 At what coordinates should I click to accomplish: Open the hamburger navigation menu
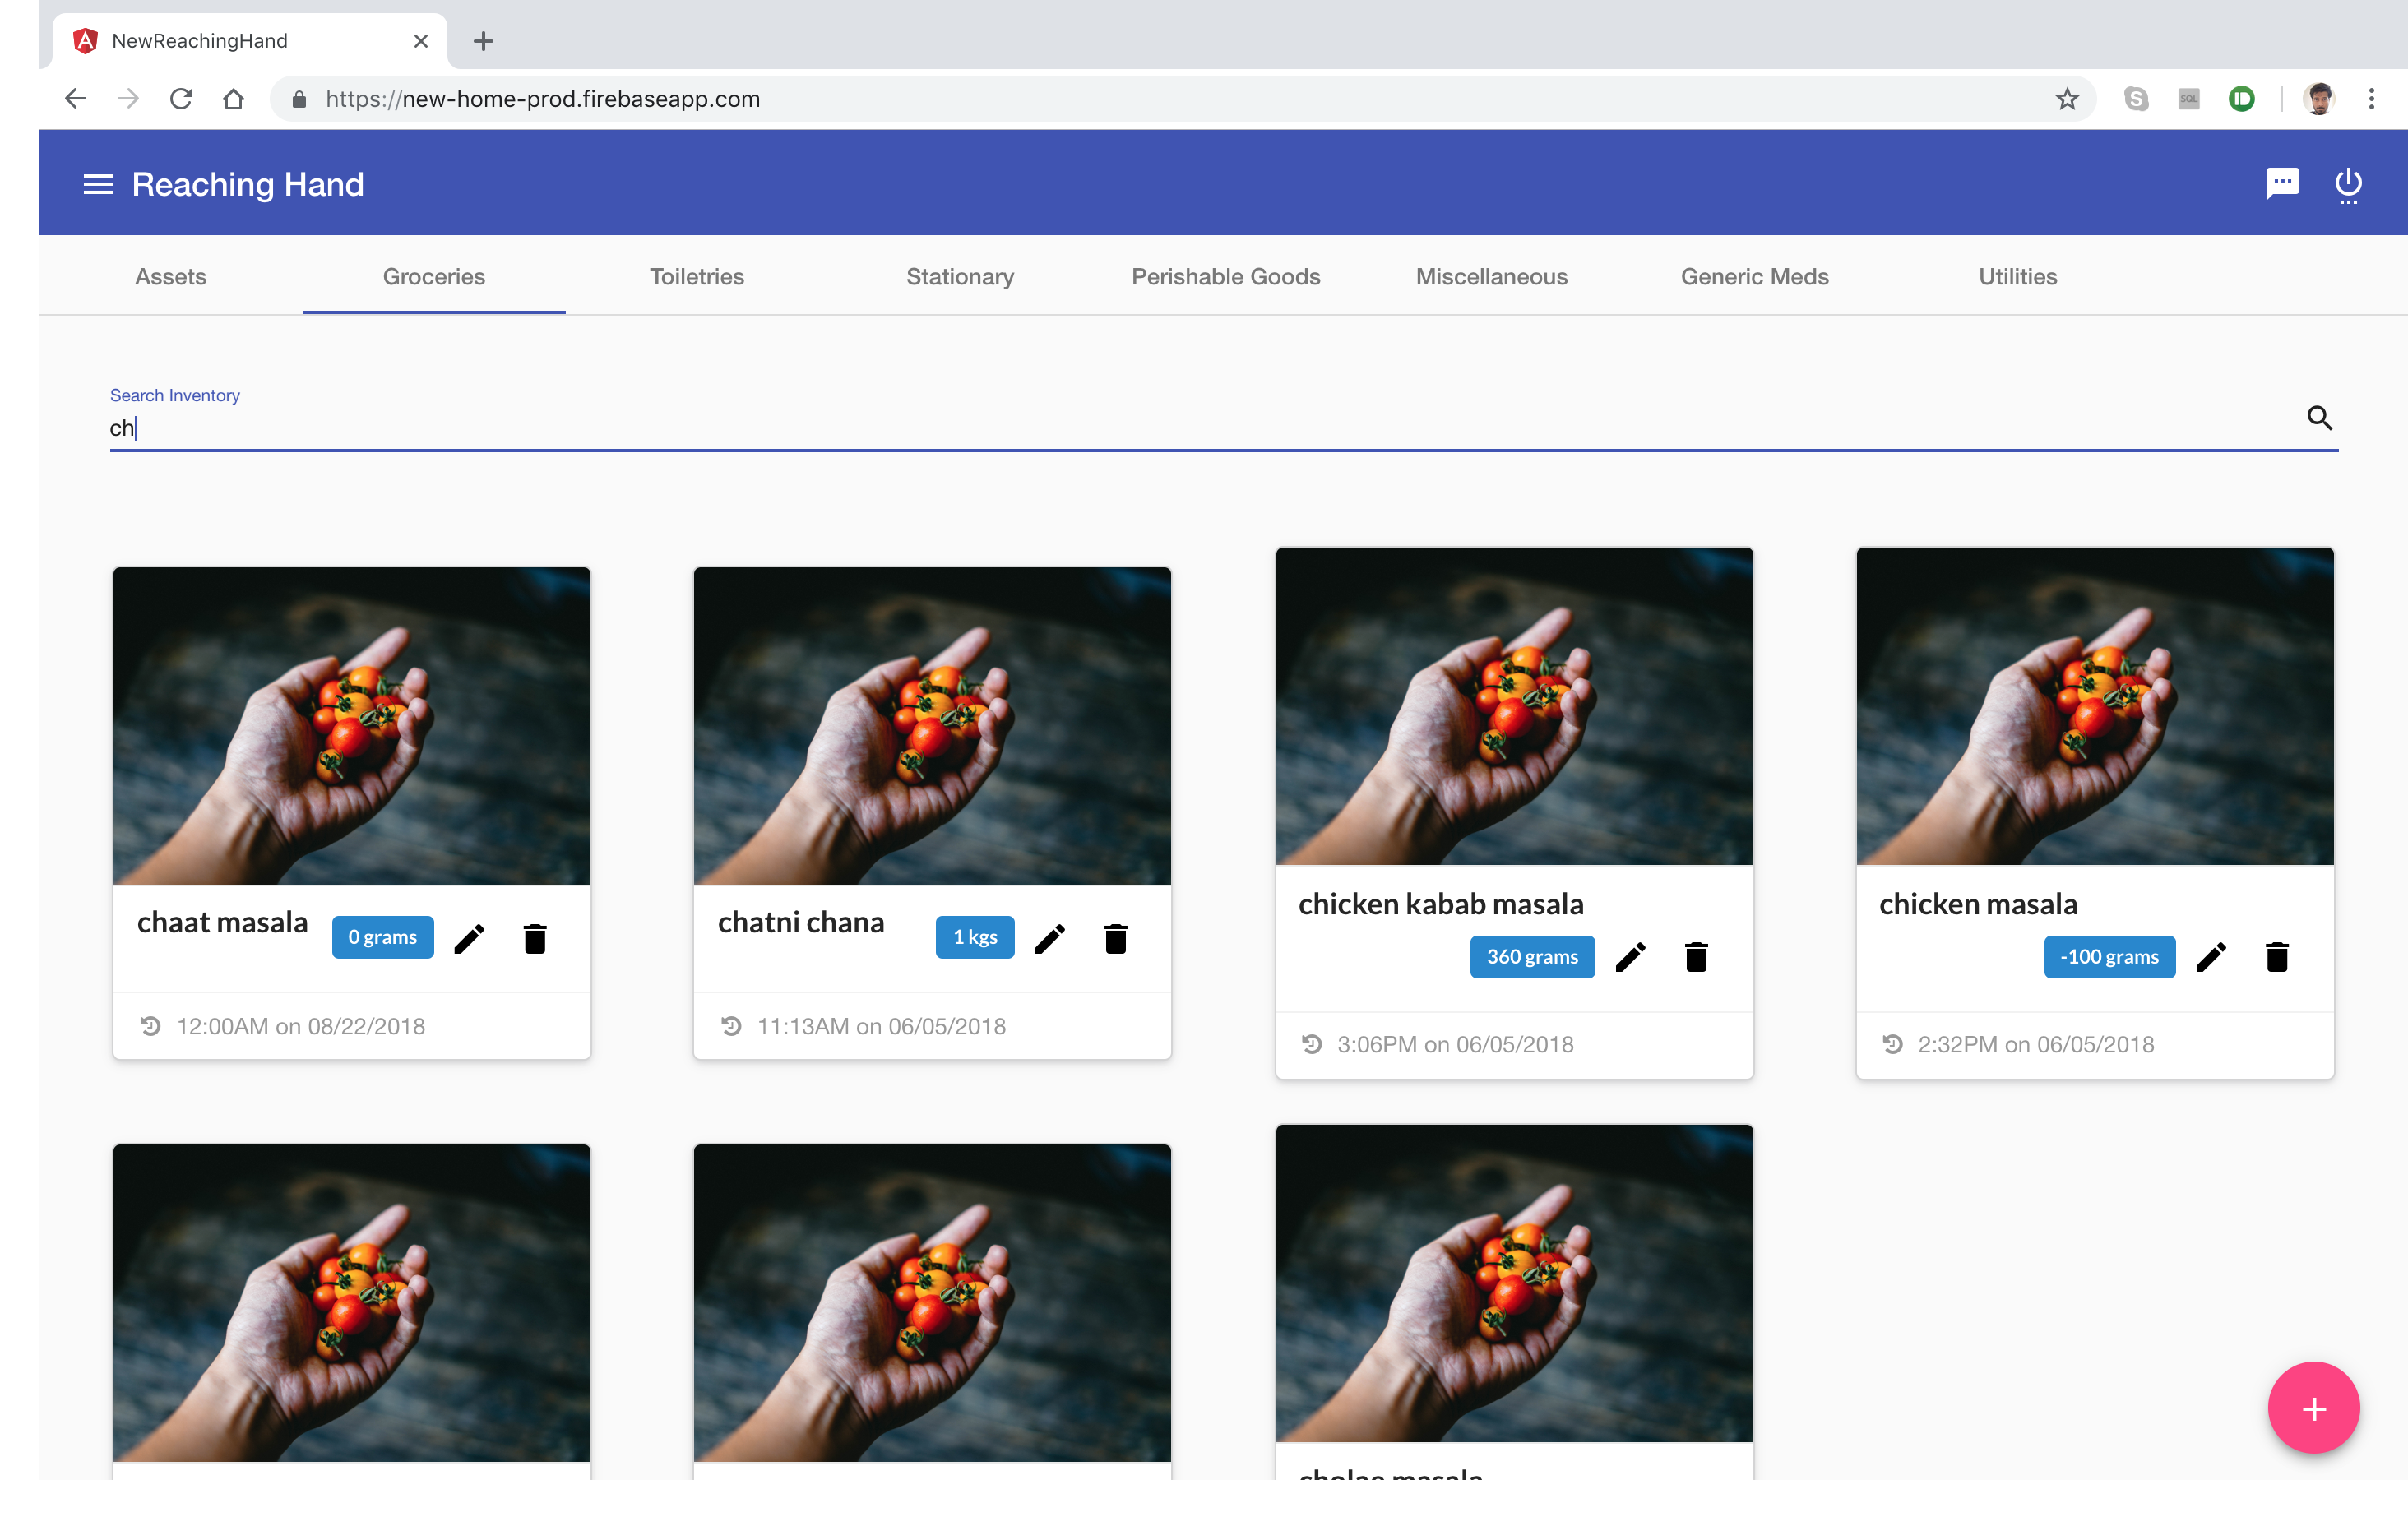point(98,184)
